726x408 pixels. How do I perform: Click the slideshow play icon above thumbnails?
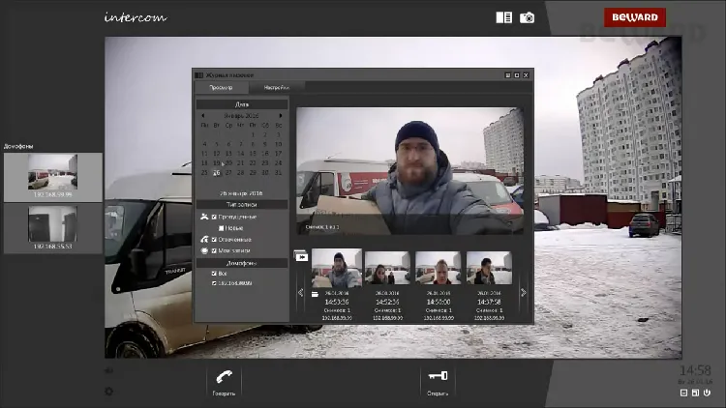300,256
